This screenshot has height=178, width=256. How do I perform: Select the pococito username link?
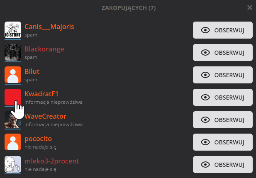click(38, 139)
